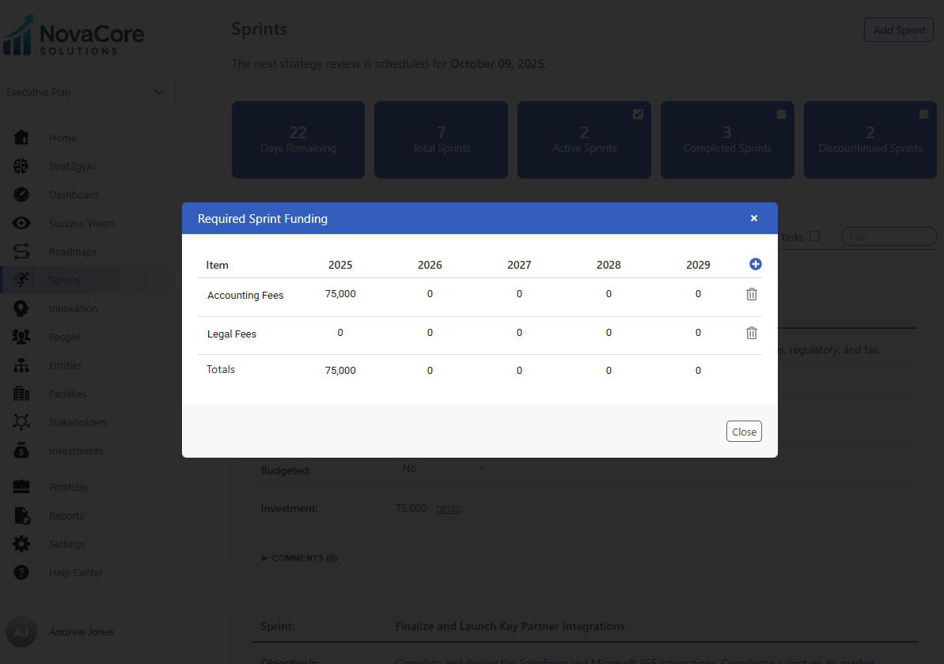Close dialog with the X icon

click(x=754, y=218)
